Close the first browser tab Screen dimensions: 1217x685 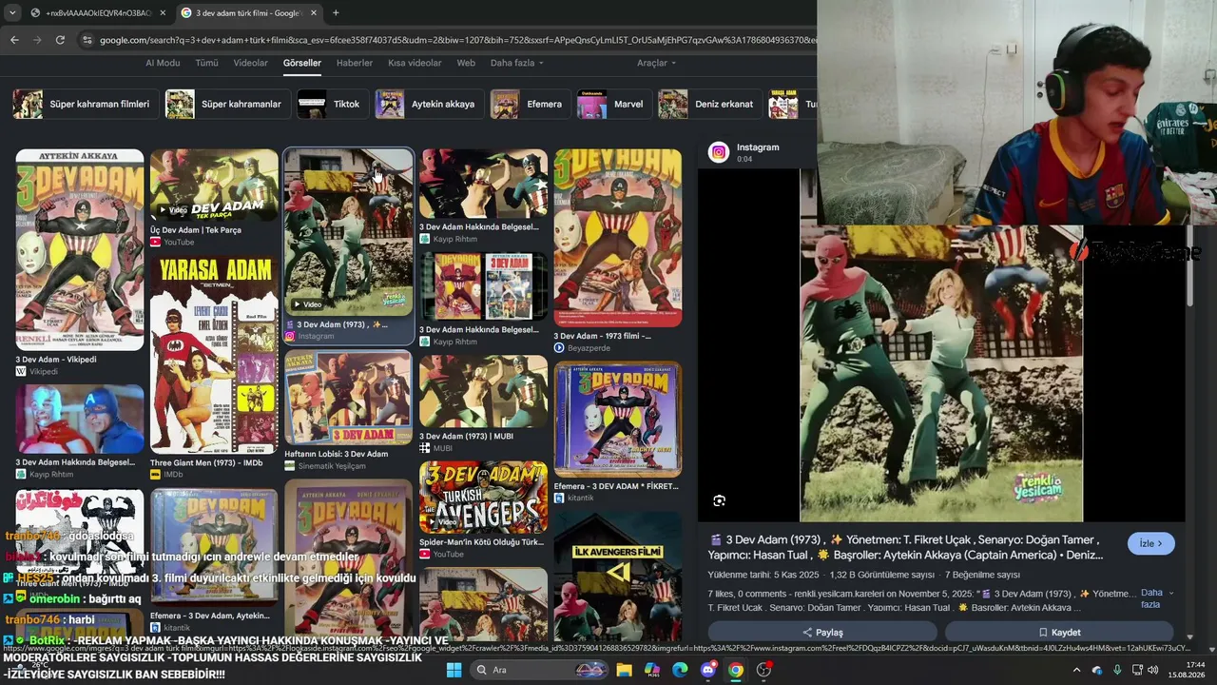click(x=163, y=13)
